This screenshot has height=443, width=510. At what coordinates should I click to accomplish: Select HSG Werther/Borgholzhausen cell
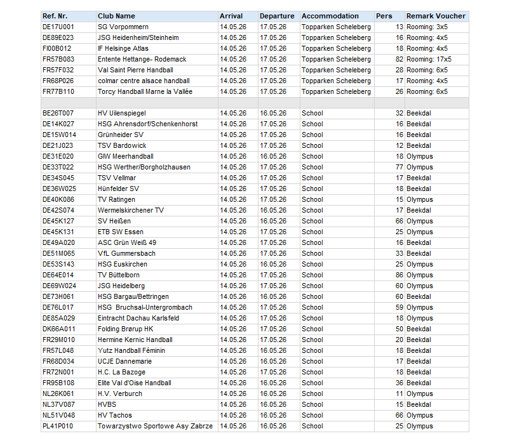tap(157, 167)
